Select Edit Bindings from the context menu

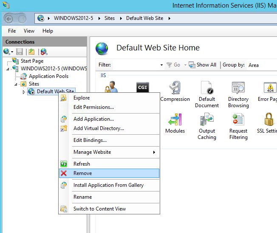[x=90, y=140]
